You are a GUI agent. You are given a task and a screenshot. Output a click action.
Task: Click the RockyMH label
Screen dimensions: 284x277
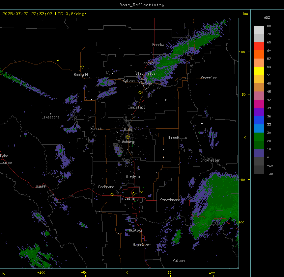tap(81, 75)
